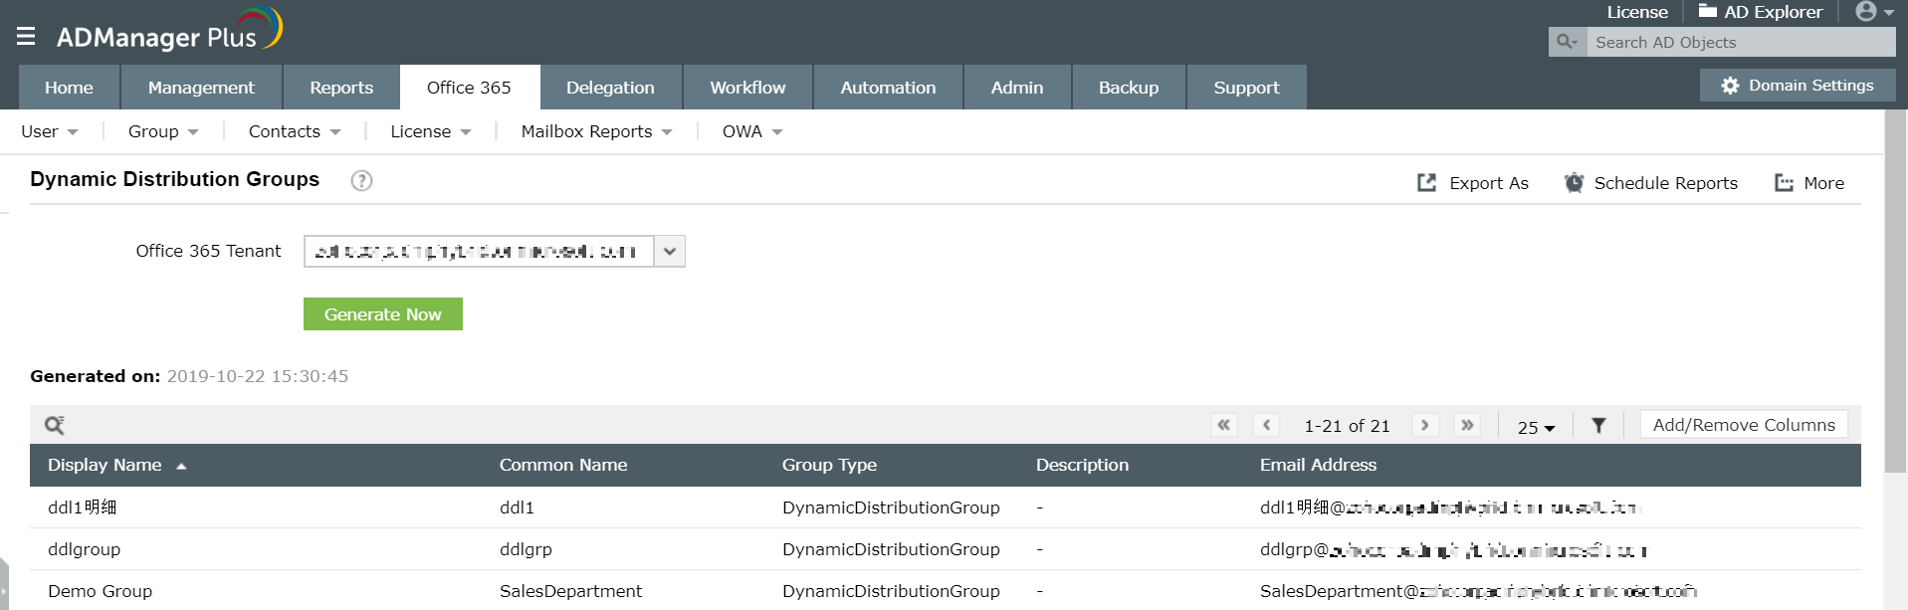
Task: Sort by Display Name column header
Action: (x=106, y=465)
